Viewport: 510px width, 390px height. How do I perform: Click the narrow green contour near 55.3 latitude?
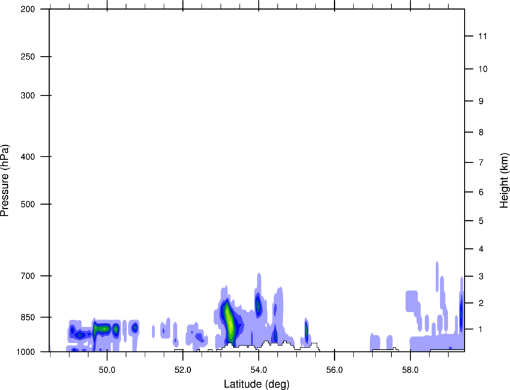coord(307,330)
